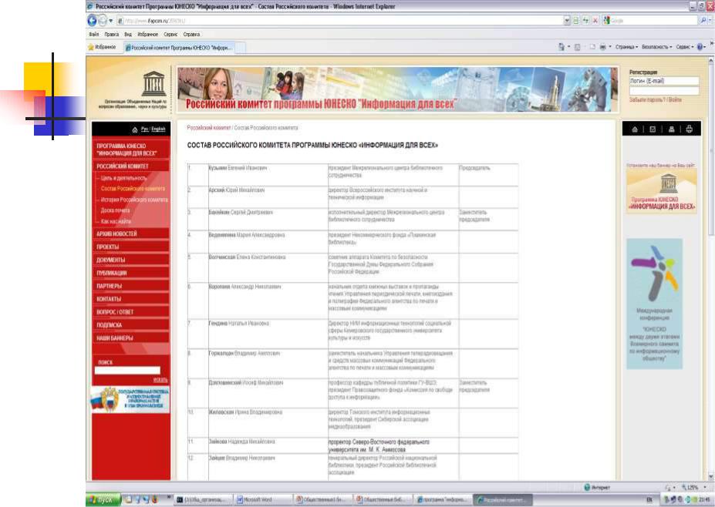Open the Как нас найти link
Viewport: 715px width, 507px height.
pyautogui.click(x=116, y=221)
